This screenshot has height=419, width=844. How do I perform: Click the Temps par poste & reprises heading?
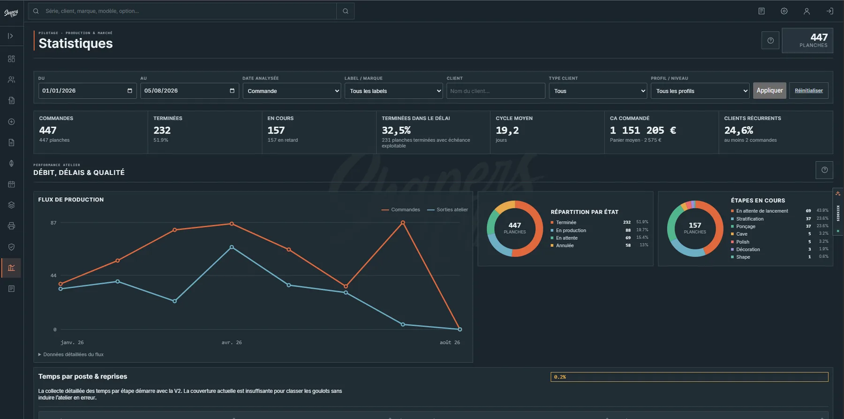(83, 376)
